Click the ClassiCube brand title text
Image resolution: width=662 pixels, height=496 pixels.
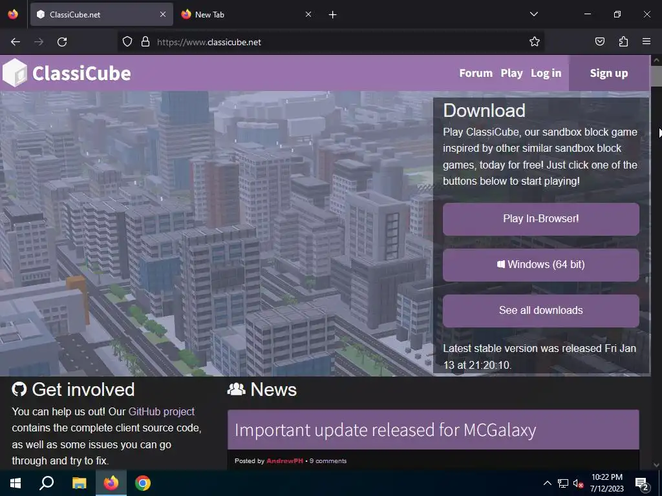coord(81,74)
